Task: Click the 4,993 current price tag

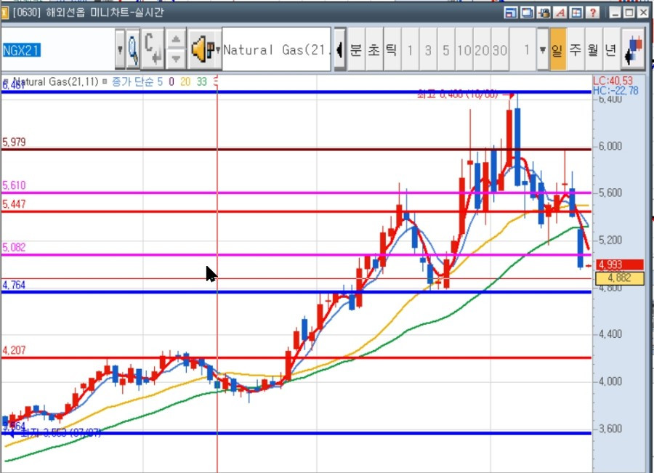Action: coord(620,265)
